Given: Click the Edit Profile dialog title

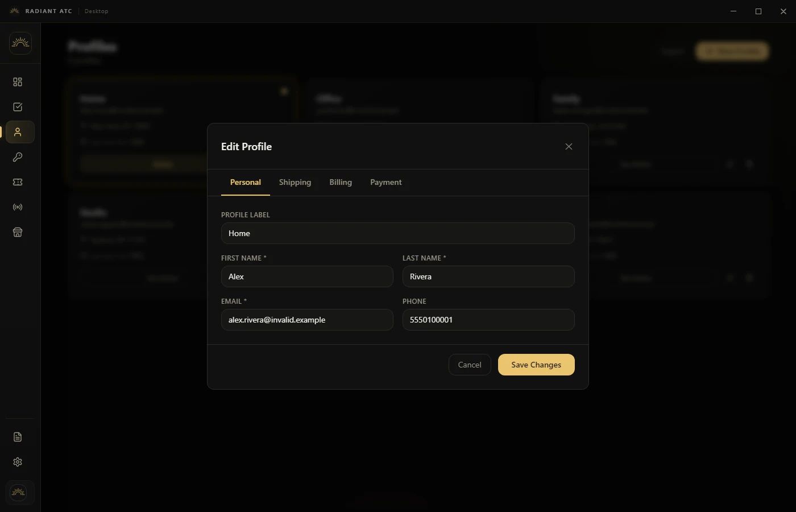Looking at the screenshot, I should coord(246,147).
